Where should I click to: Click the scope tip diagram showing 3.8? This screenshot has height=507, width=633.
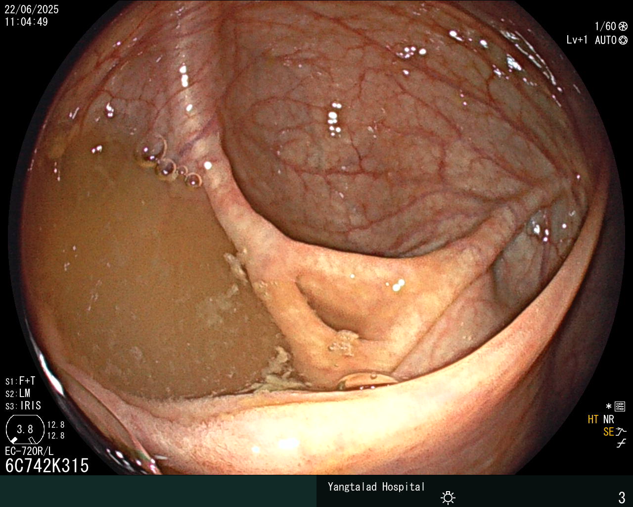coord(25,429)
